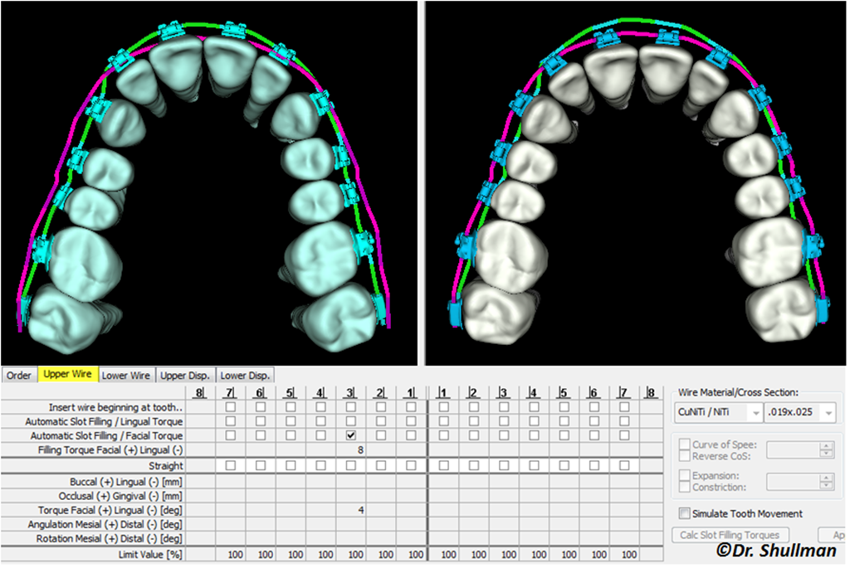Click the teal-colored dental arch 3D view
The height and width of the screenshot is (568, 850).
(209, 183)
